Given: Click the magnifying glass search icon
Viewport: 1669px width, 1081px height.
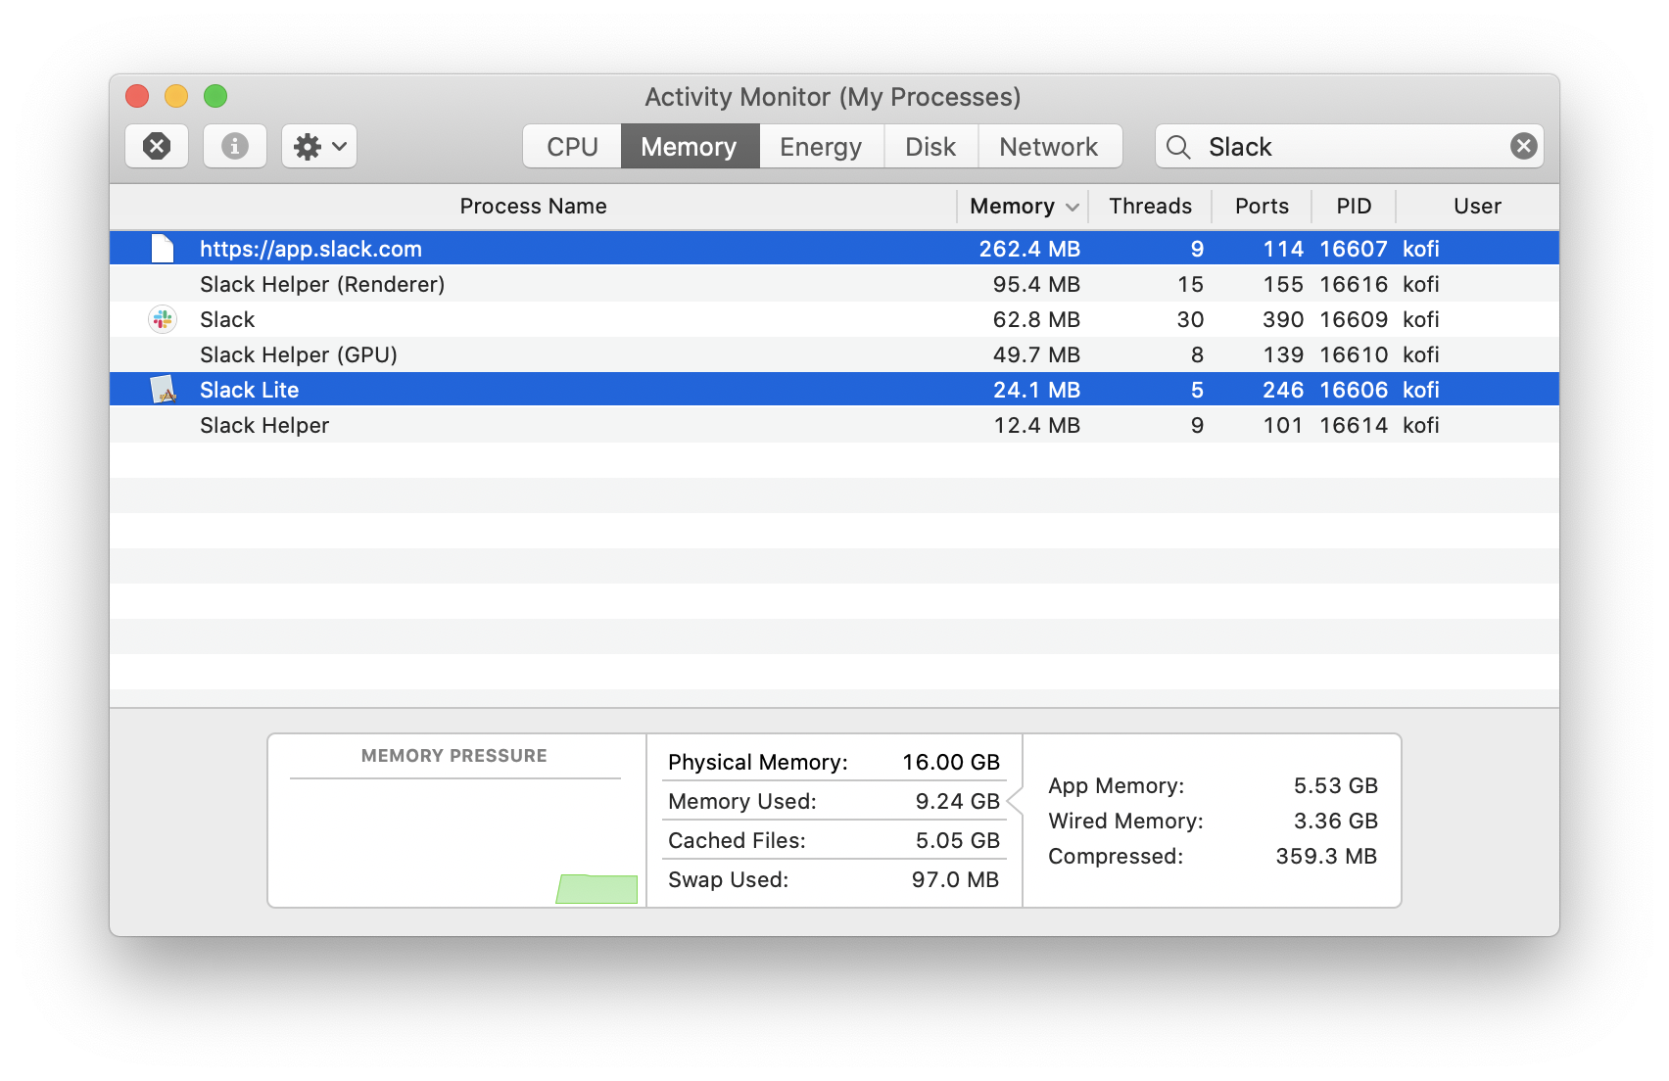Looking at the screenshot, I should point(1178,147).
